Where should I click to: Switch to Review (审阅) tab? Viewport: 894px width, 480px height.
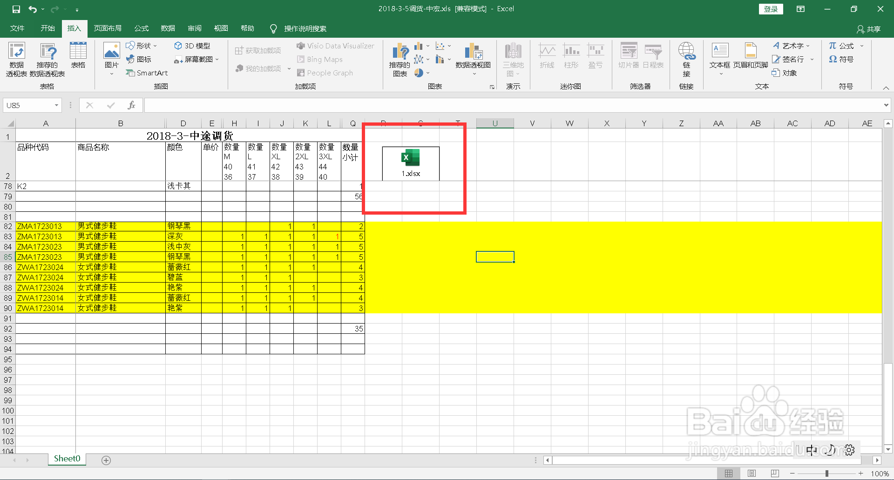coord(195,28)
